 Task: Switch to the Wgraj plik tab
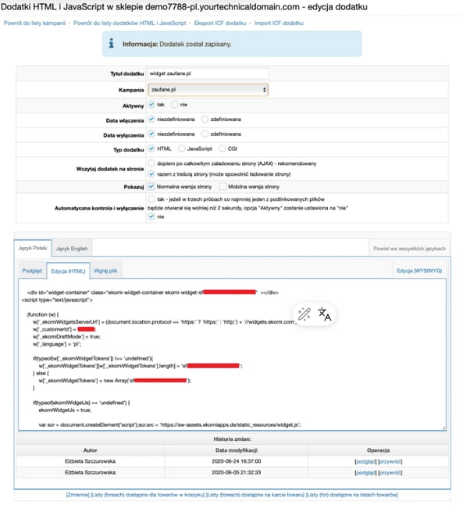coord(106,270)
